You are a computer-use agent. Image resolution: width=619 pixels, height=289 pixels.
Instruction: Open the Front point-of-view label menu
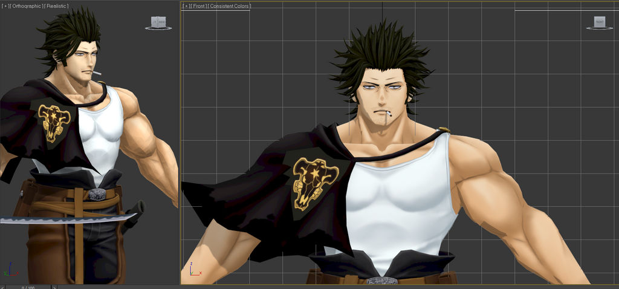coord(199,6)
